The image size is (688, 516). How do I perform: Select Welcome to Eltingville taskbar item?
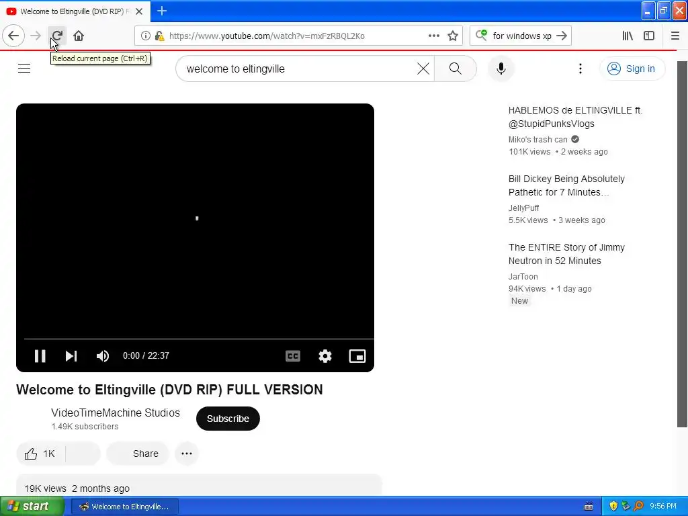[124, 507]
